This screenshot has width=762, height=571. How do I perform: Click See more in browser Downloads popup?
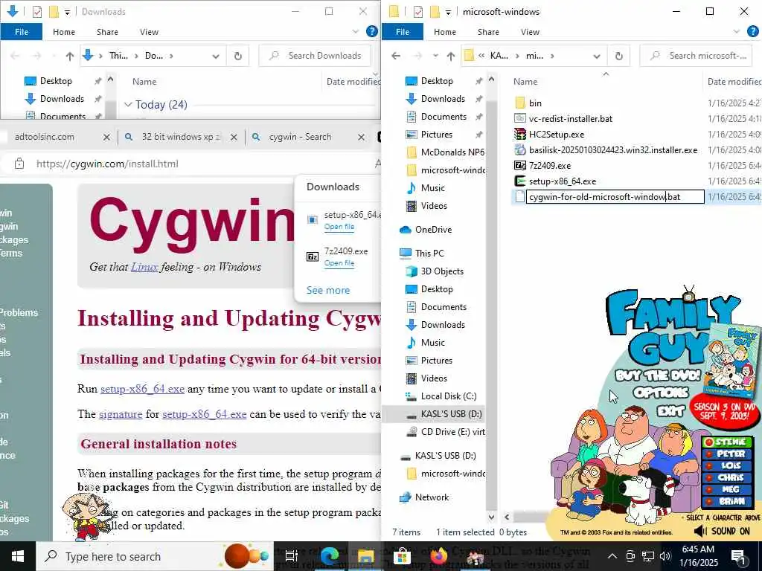click(328, 290)
